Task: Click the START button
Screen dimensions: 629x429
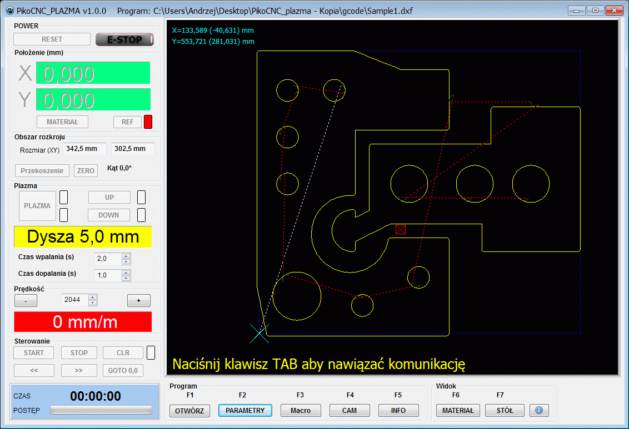Action: (x=34, y=352)
